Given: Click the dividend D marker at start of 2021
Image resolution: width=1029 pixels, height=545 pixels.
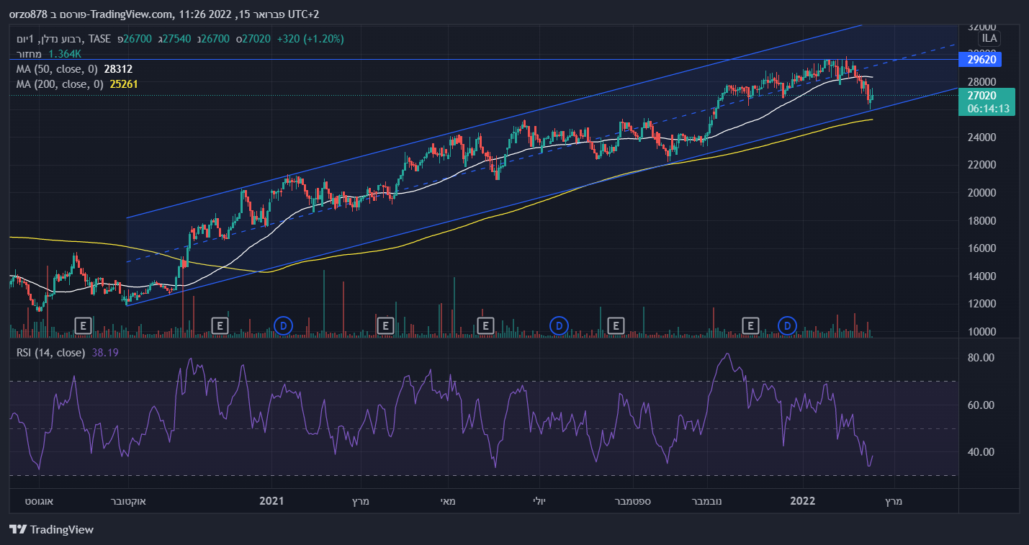Looking at the screenshot, I should point(284,326).
